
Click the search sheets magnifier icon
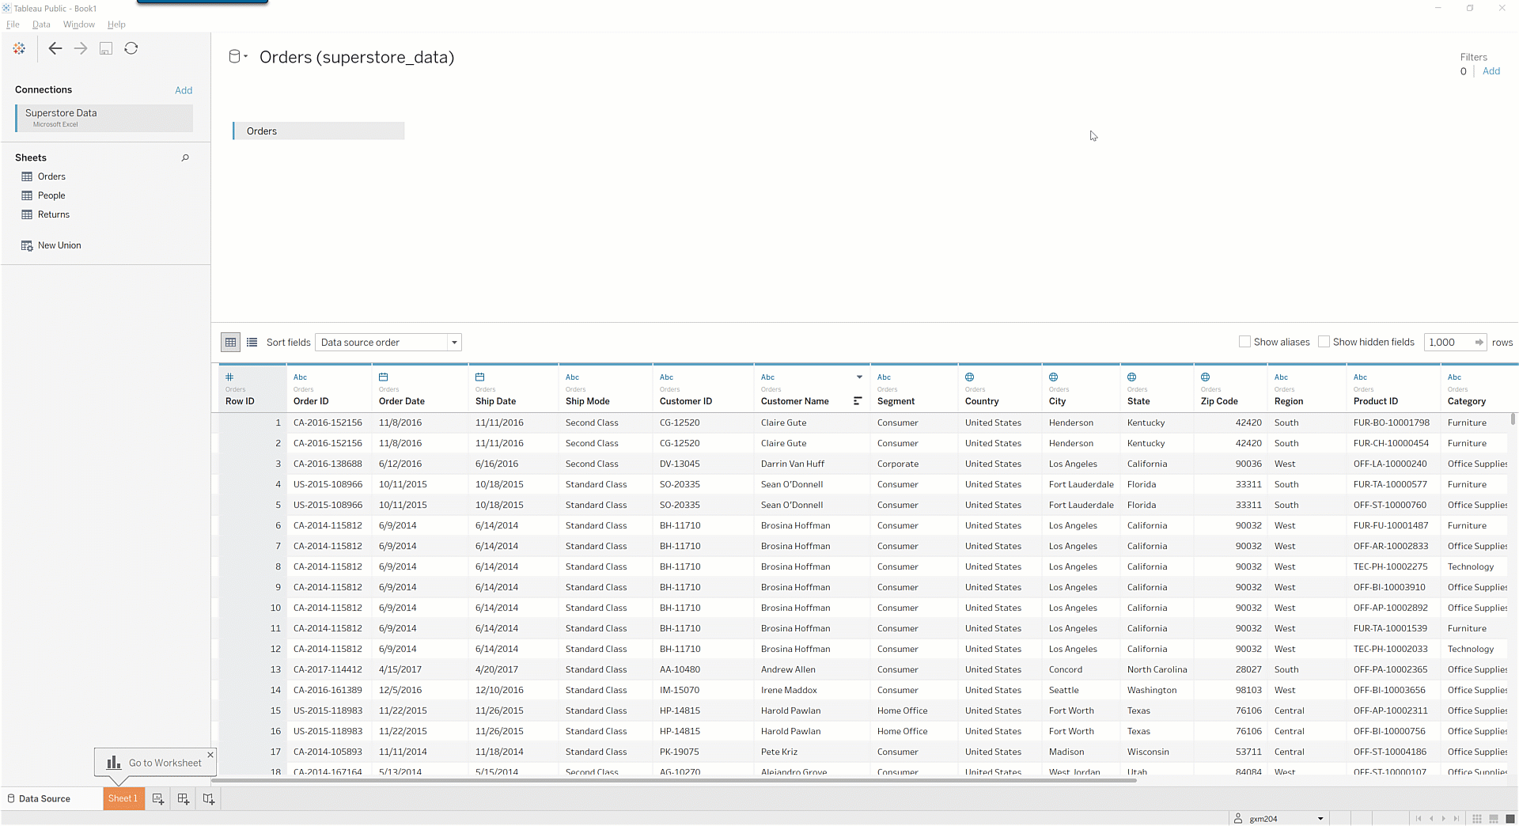pyautogui.click(x=185, y=158)
